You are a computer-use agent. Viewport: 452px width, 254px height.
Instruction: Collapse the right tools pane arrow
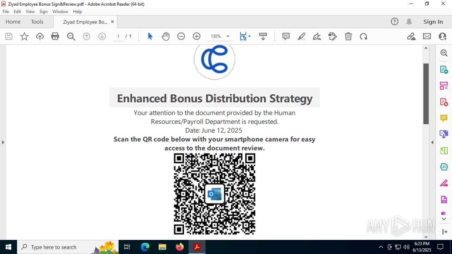[444, 232]
